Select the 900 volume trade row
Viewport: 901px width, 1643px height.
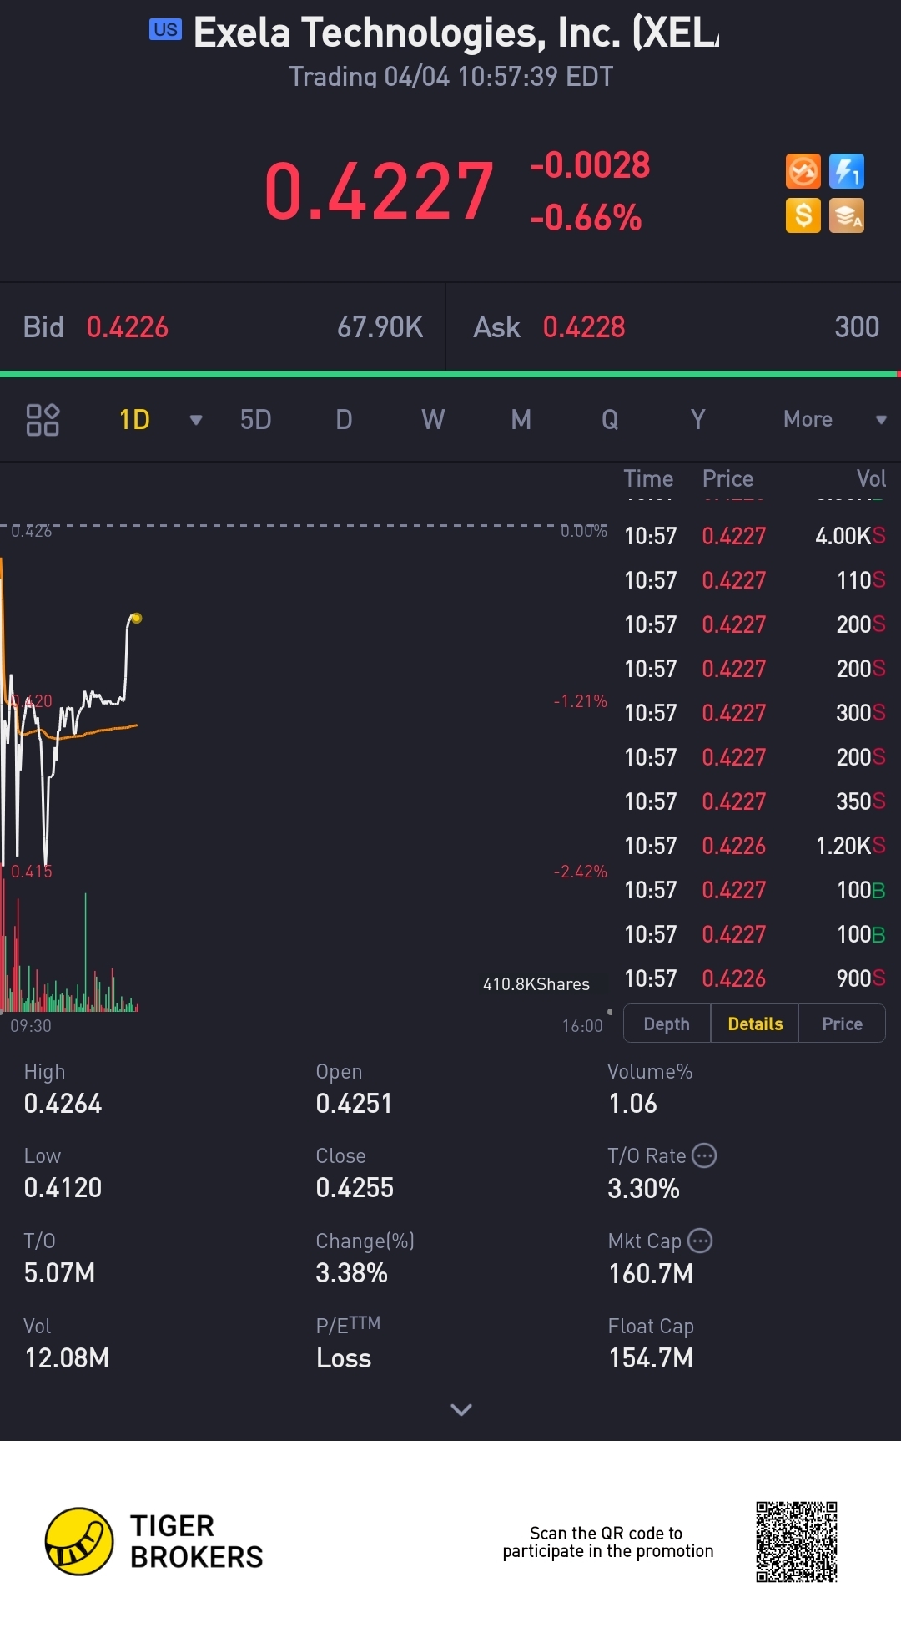click(754, 978)
